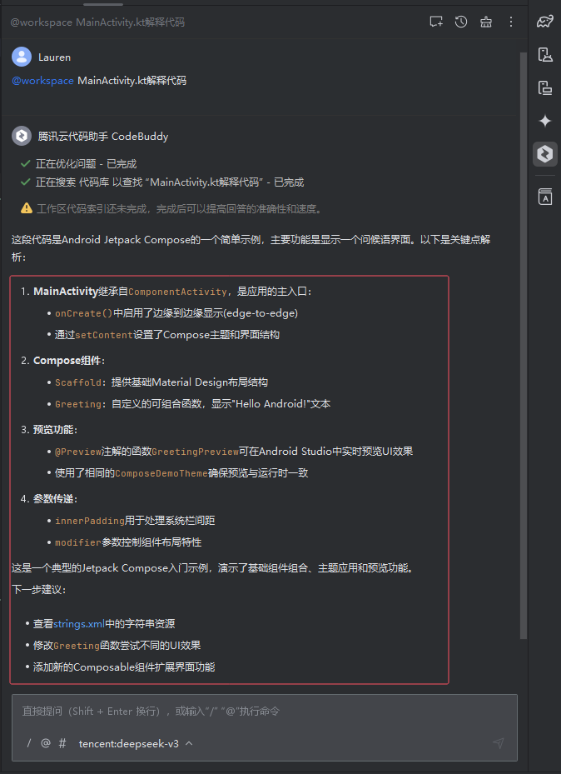Viewport: 561px width, 774px height.
Task: Click the '工作区代码索引还未完成' warning text
Action: [180, 209]
